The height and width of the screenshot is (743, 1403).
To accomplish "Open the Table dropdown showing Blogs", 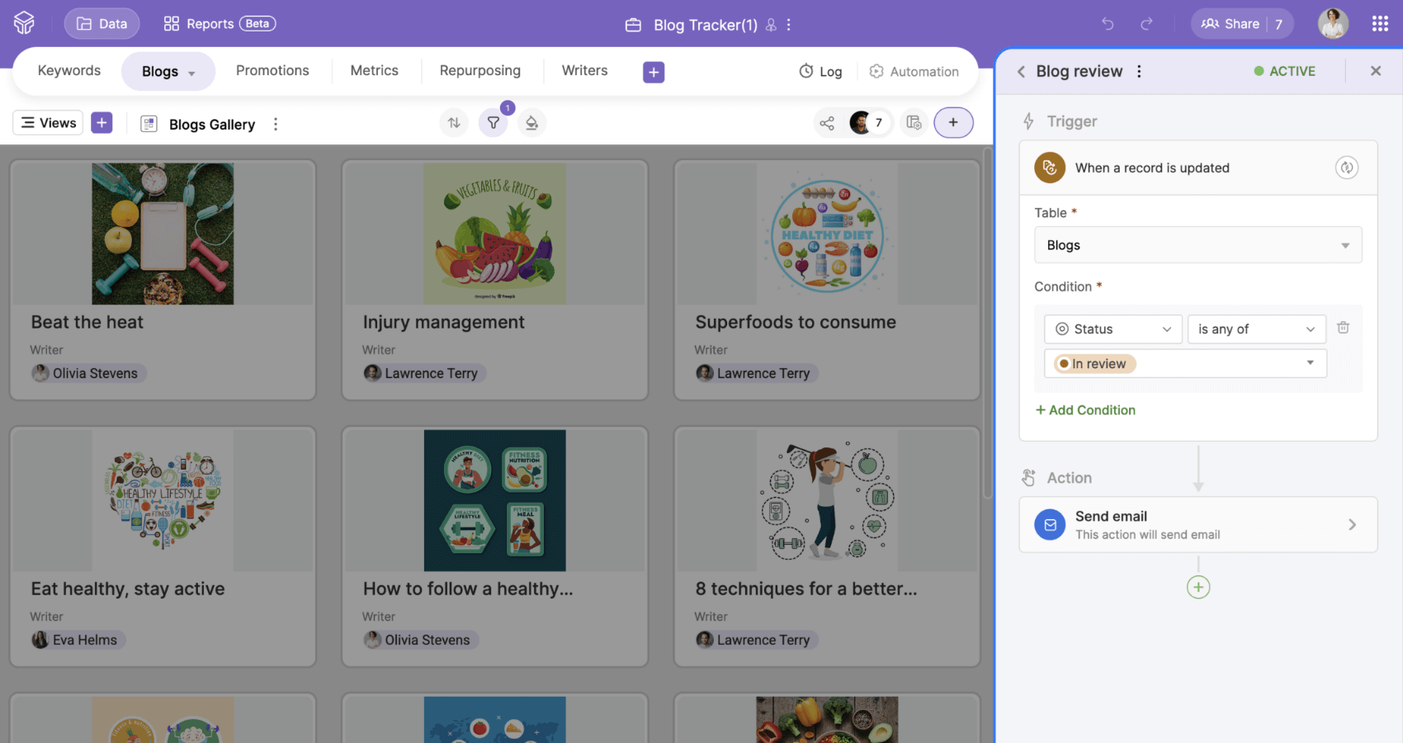I will pyautogui.click(x=1198, y=245).
